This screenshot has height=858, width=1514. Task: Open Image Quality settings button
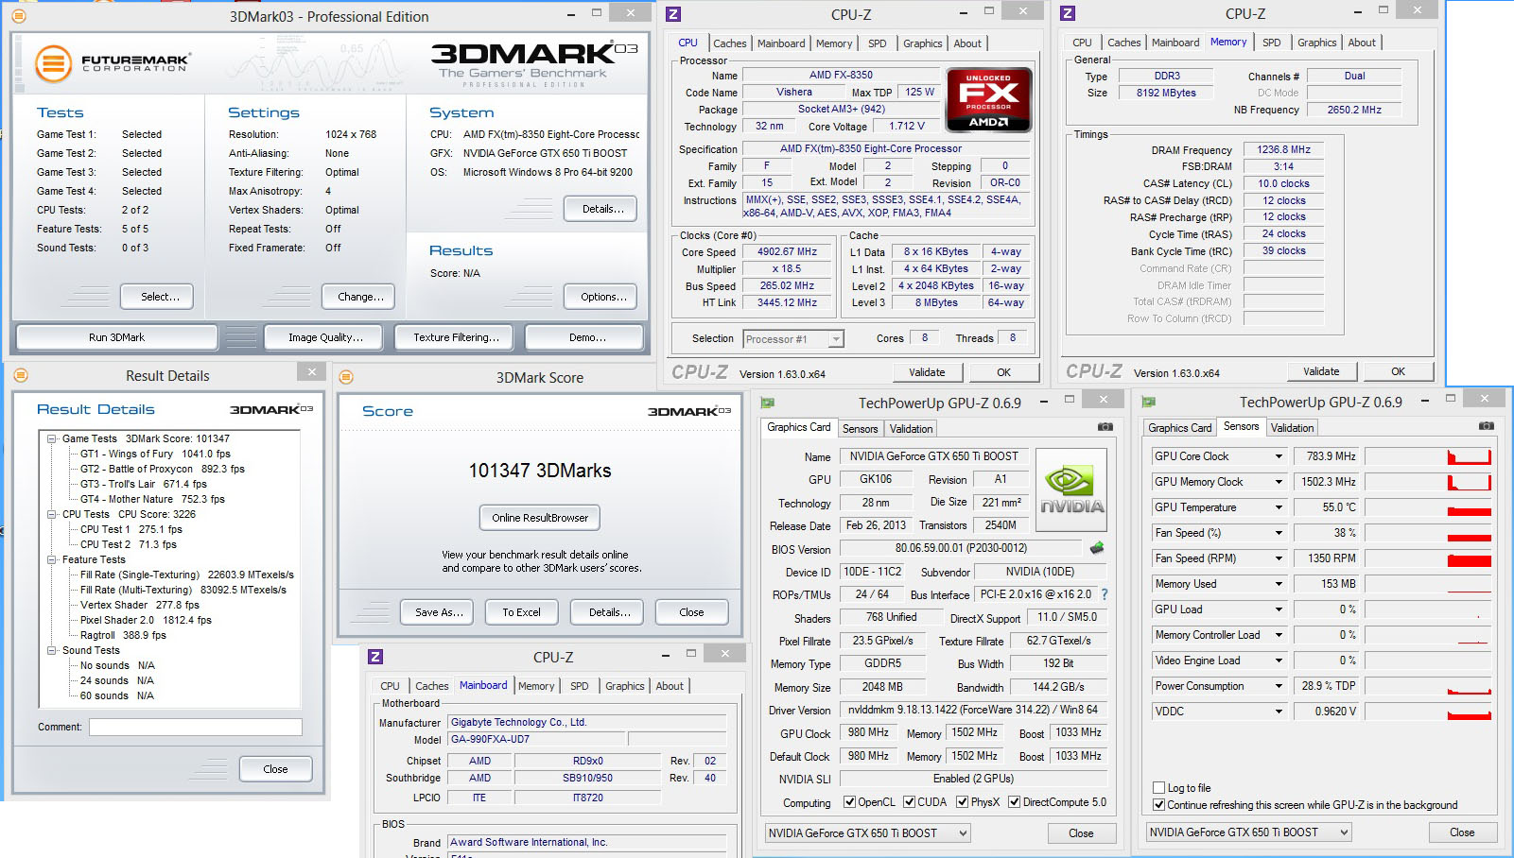click(325, 337)
